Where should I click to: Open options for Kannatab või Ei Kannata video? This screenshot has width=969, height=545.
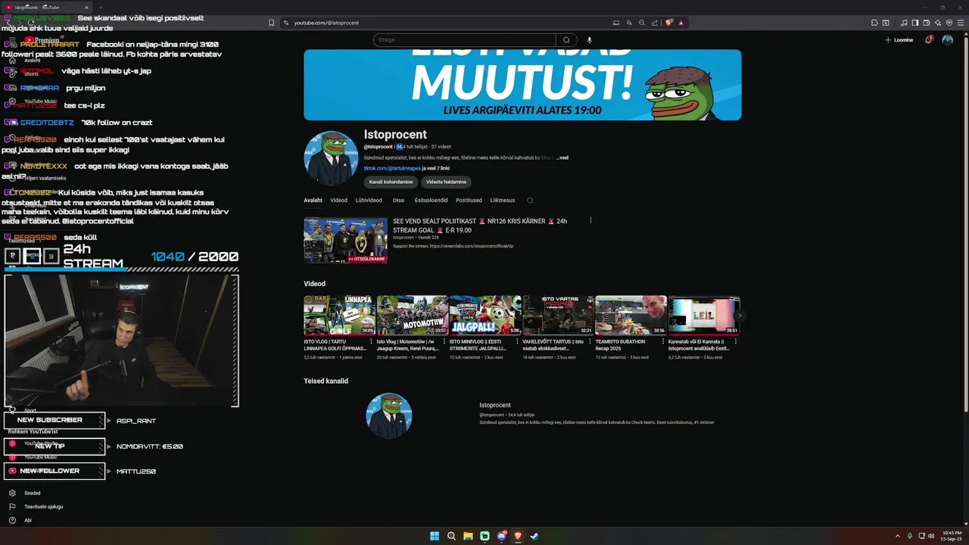click(736, 341)
